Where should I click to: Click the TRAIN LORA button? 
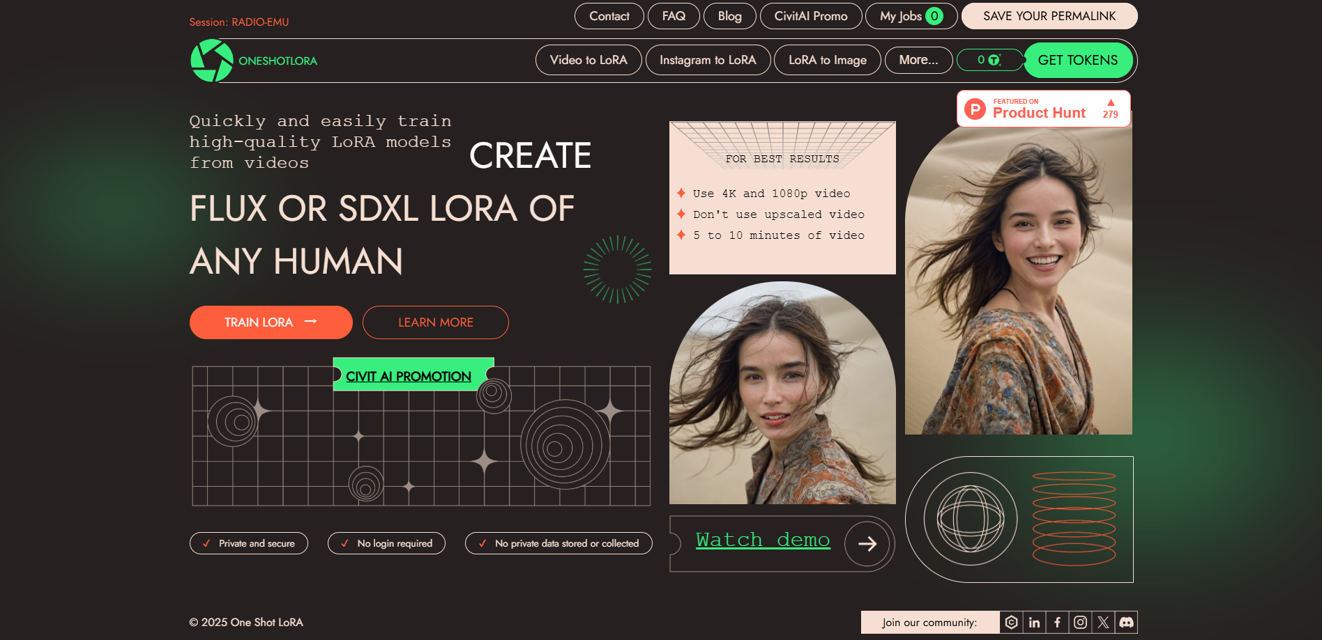271,322
